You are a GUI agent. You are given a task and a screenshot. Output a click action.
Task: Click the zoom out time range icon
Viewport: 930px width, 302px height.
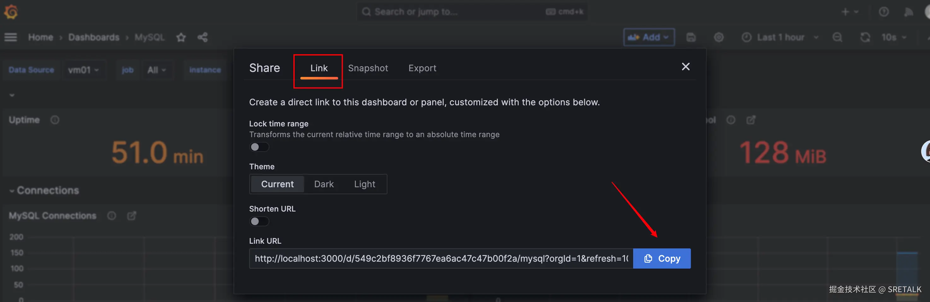coord(837,37)
